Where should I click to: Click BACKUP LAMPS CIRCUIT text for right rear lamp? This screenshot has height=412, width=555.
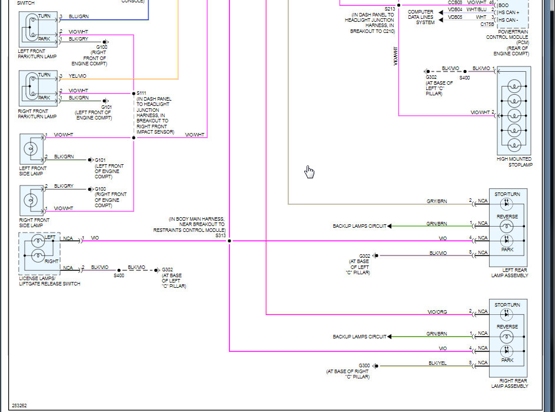click(359, 337)
